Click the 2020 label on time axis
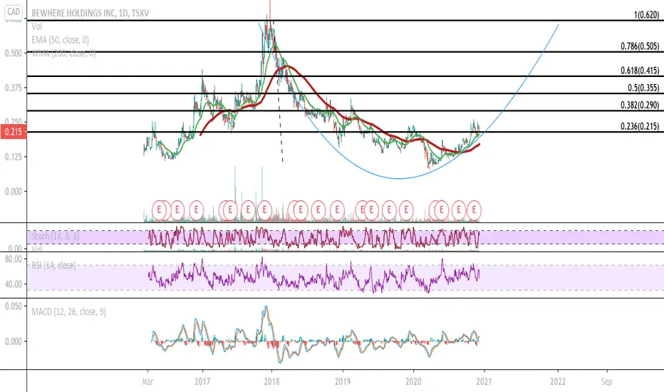 (x=413, y=381)
